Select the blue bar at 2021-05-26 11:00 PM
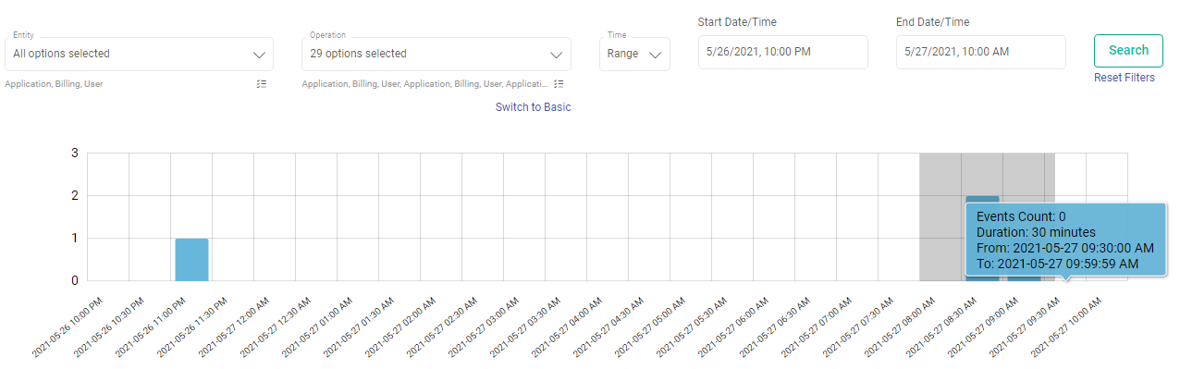 click(x=191, y=259)
